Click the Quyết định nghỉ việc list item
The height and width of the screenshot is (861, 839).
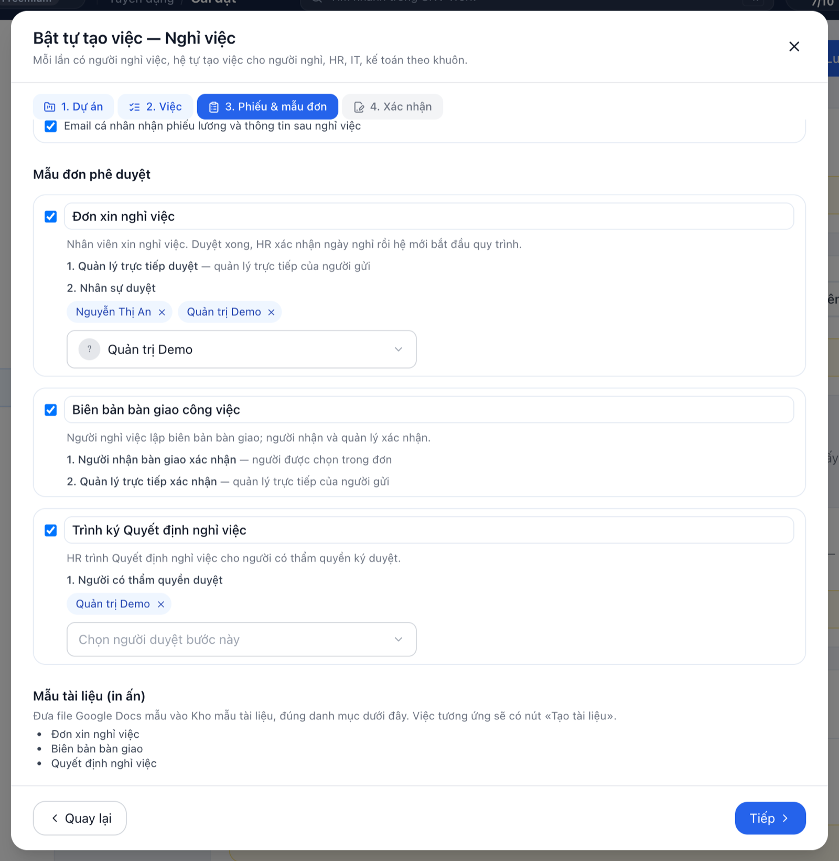tap(104, 763)
